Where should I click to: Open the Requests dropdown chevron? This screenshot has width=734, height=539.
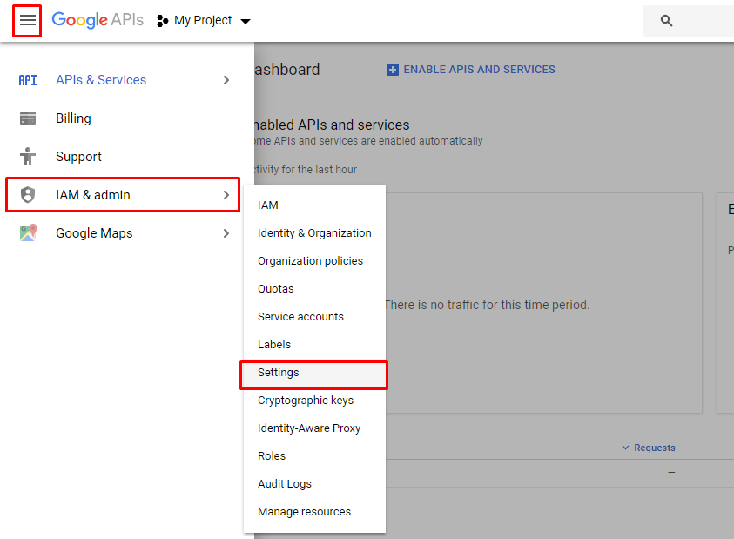point(625,448)
